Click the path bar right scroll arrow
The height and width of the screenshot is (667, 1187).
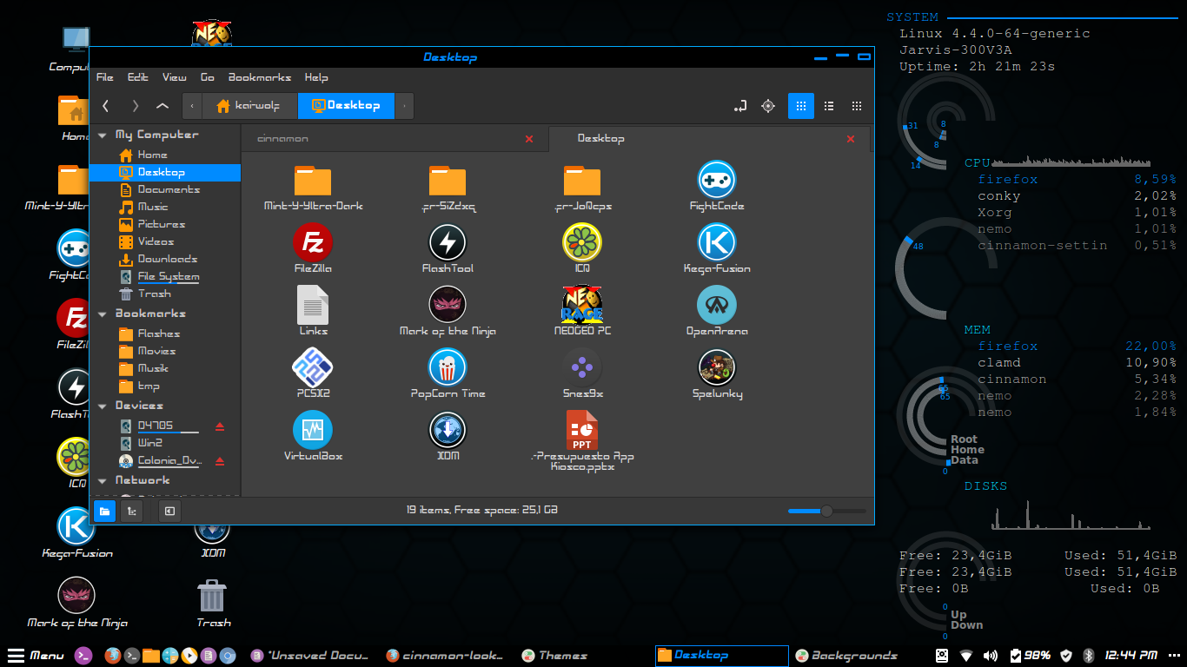(x=404, y=106)
